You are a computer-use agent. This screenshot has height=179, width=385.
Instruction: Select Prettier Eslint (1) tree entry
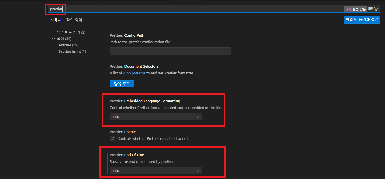click(x=72, y=51)
